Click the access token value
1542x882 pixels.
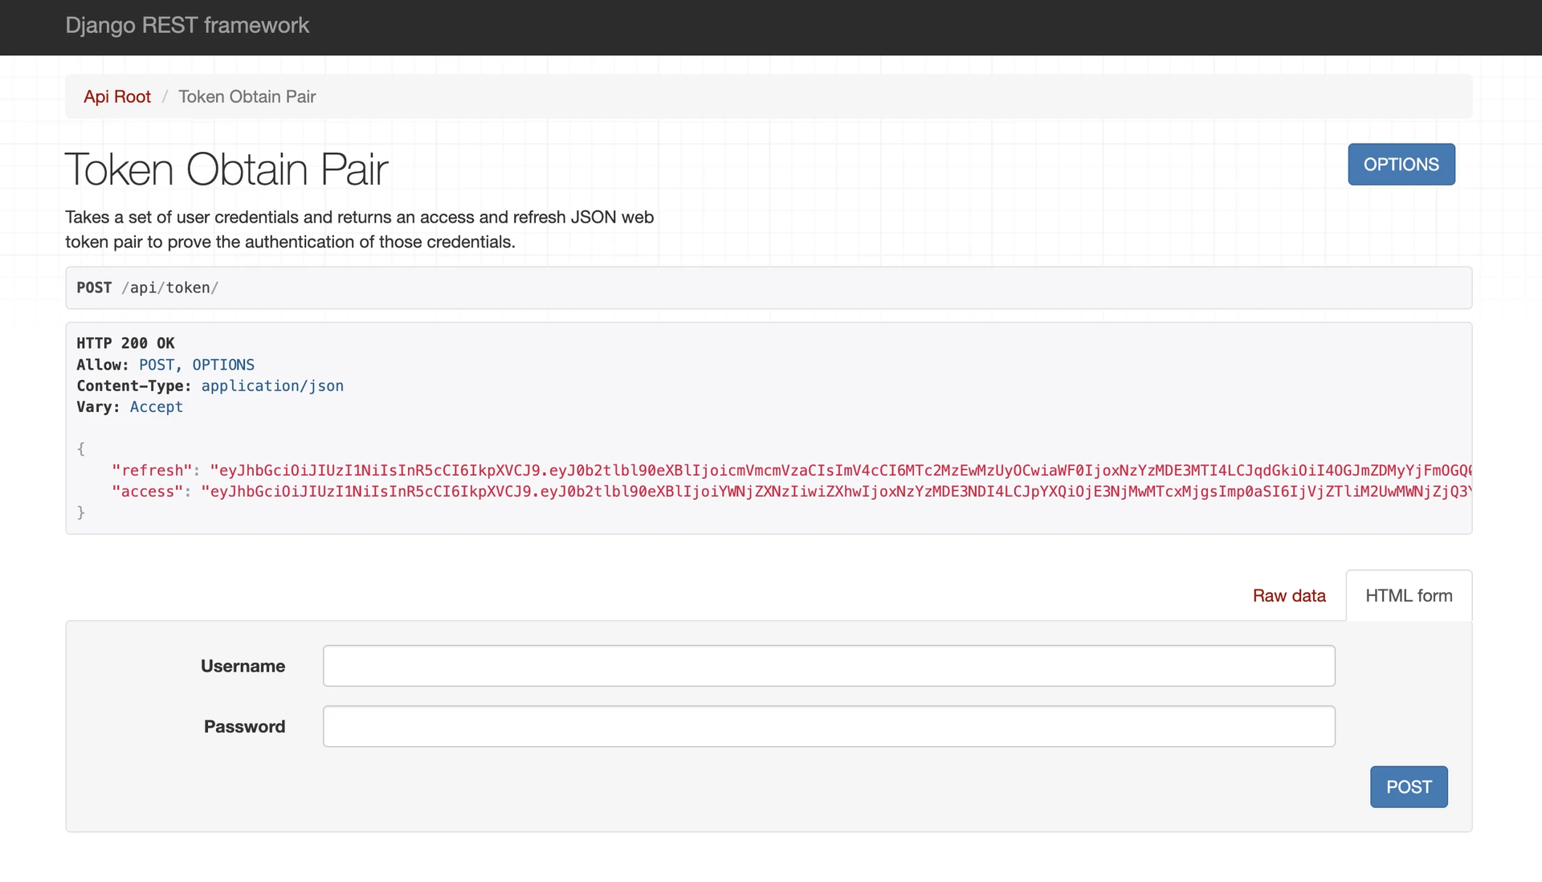click(x=835, y=492)
